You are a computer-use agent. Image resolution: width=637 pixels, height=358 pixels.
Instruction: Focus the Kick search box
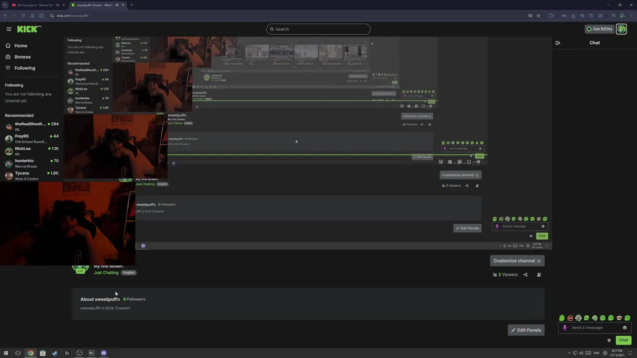pos(318,29)
